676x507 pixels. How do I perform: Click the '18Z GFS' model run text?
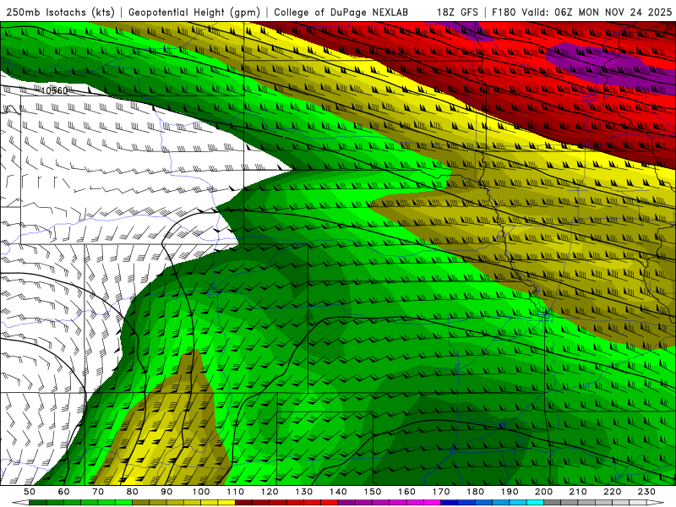click(x=457, y=12)
